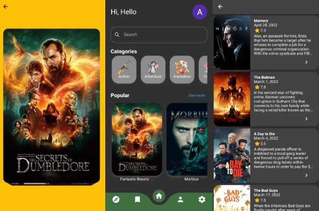Expand A Day to Die entry chevron

coord(307,175)
